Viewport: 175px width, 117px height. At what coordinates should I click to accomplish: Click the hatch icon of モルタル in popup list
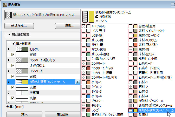pos(83,106)
